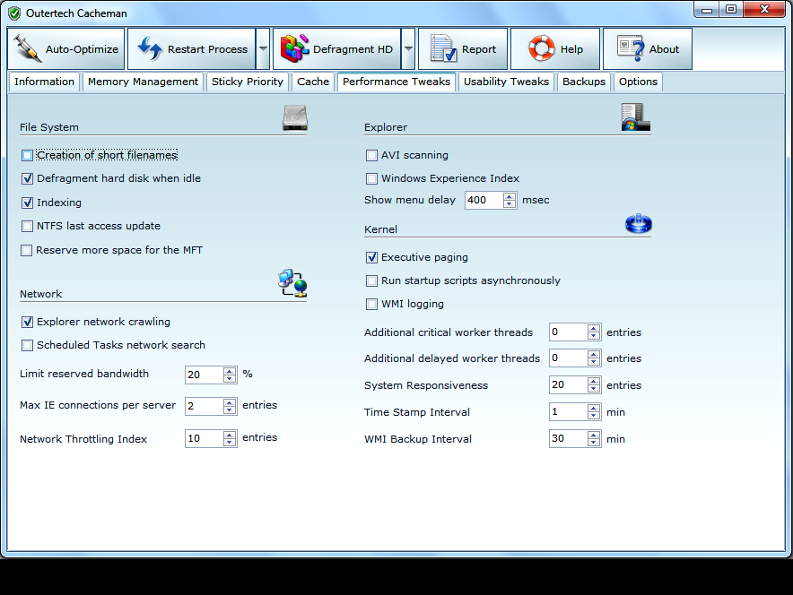This screenshot has width=793, height=595.
Task: Click the Explorer computer icon
Action: [636, 117]
